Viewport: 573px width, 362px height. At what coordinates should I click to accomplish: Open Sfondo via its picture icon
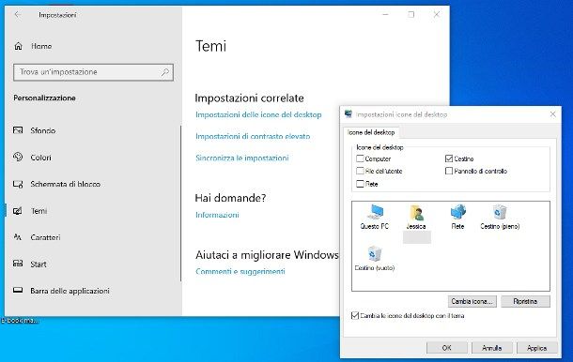point(18,130)
